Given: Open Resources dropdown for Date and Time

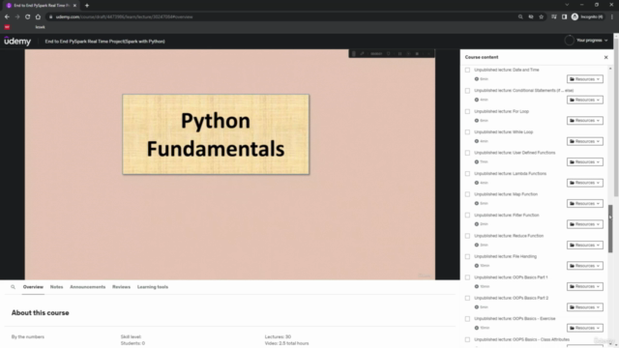Looking at the screenshot, I should coord(584,79).
